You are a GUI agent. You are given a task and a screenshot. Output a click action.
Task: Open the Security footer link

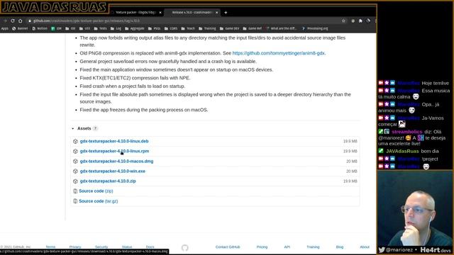pyautogui.click(x=101, y=247)
